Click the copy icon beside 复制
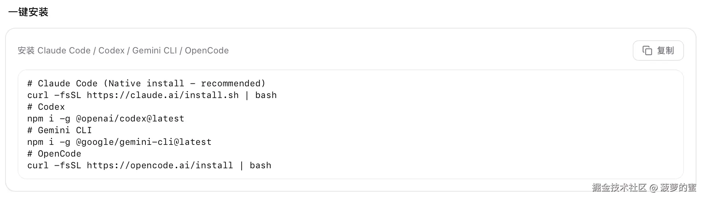The height and width of the screenshot is (199, 703). [x=647, y=50]
